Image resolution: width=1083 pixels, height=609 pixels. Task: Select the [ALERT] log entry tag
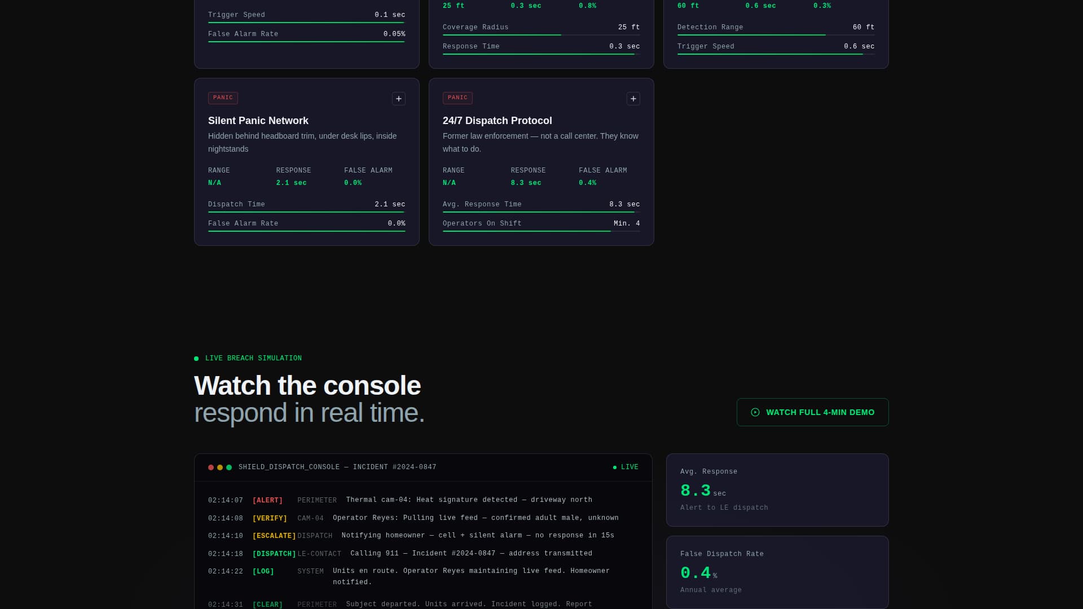(x=267, y=500)
